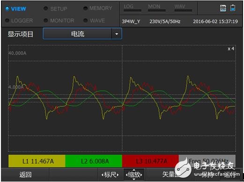244x182 pixels.
Task: Select the LOGGER mode
Action: click(x=19, y=21)
